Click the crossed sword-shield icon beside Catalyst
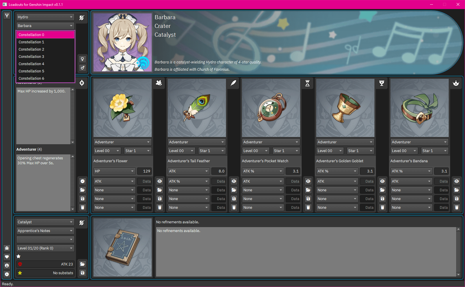This screenshot has height=287, width=465. [82, 222]
